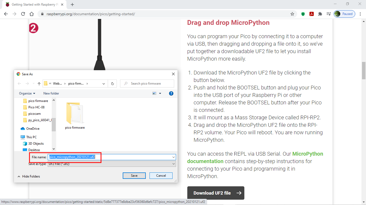Image resolution: width=366 pixels, height=205 pixels.
Task: Click the site padlock security icon
Action: tap(42, 14)
